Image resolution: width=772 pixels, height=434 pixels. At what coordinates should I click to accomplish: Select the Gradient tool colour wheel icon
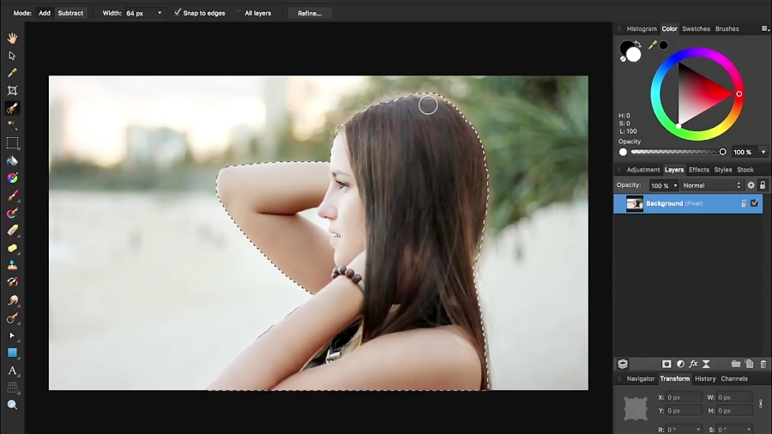tap(12, 178)
